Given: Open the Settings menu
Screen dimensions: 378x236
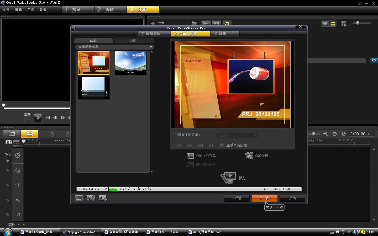Looking at the screenshot, I should 43,10.
